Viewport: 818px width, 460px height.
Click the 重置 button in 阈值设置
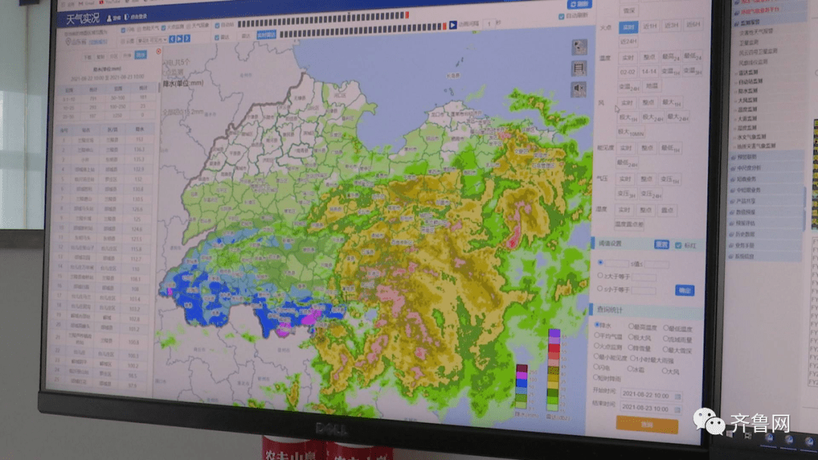[x=661, y=244]
